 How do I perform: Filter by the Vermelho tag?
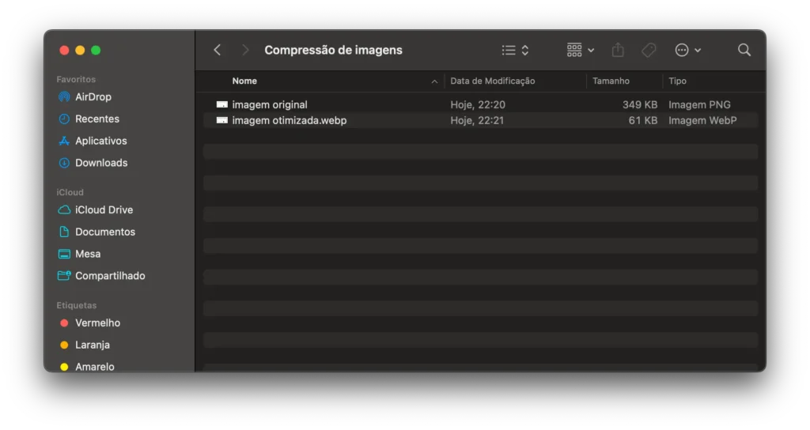click(x=97, y=323)
